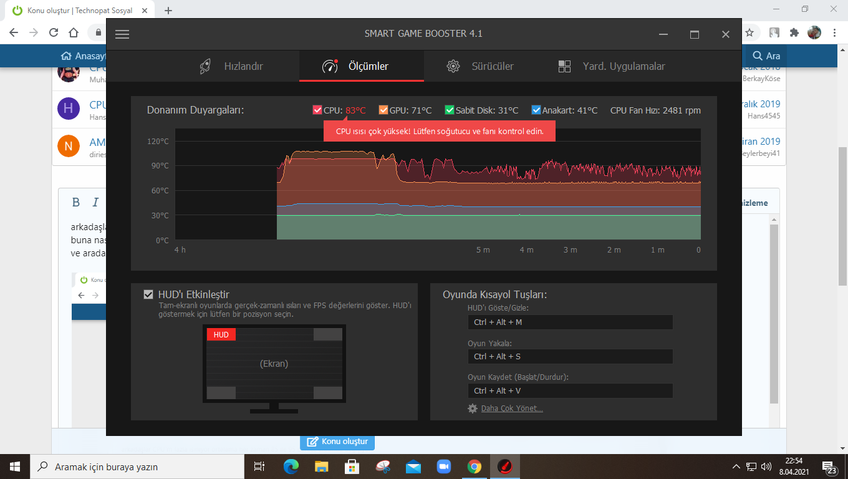Image resolution: width=848 pixels, height=479 pixels.
Task: Open the Snipping tool icon on the taskbar
Action: click(x=382, y=467)
